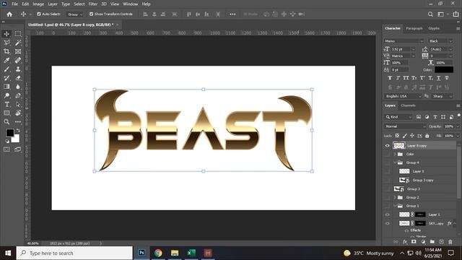Click the Character text color swatch

444,70
